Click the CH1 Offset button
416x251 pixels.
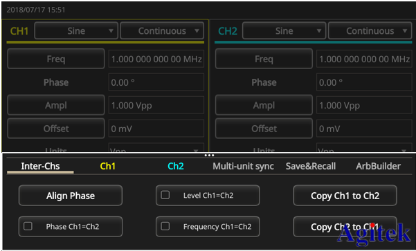(x=55, y=129)
